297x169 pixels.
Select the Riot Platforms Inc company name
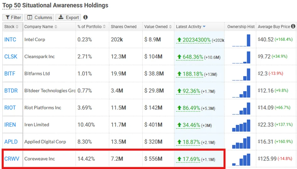click(x=43, y=108)
